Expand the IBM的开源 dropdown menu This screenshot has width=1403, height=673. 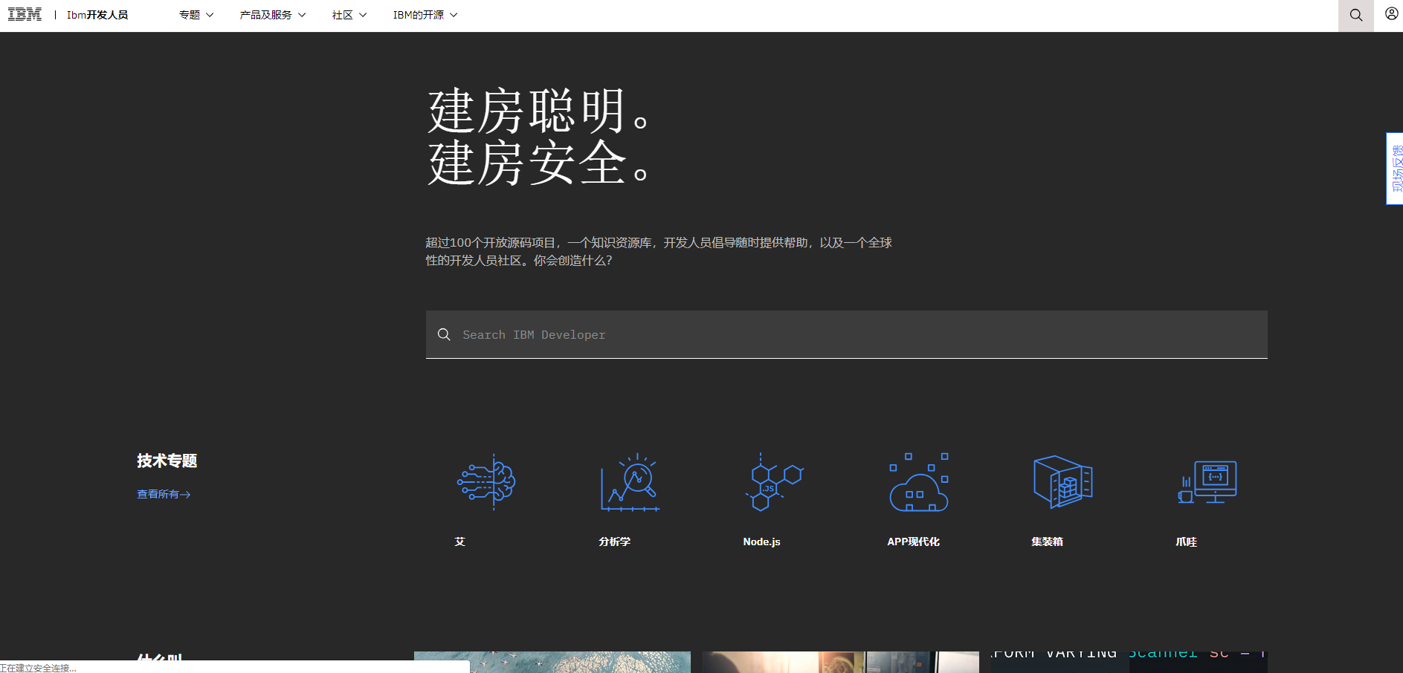(x=425, y=15)
